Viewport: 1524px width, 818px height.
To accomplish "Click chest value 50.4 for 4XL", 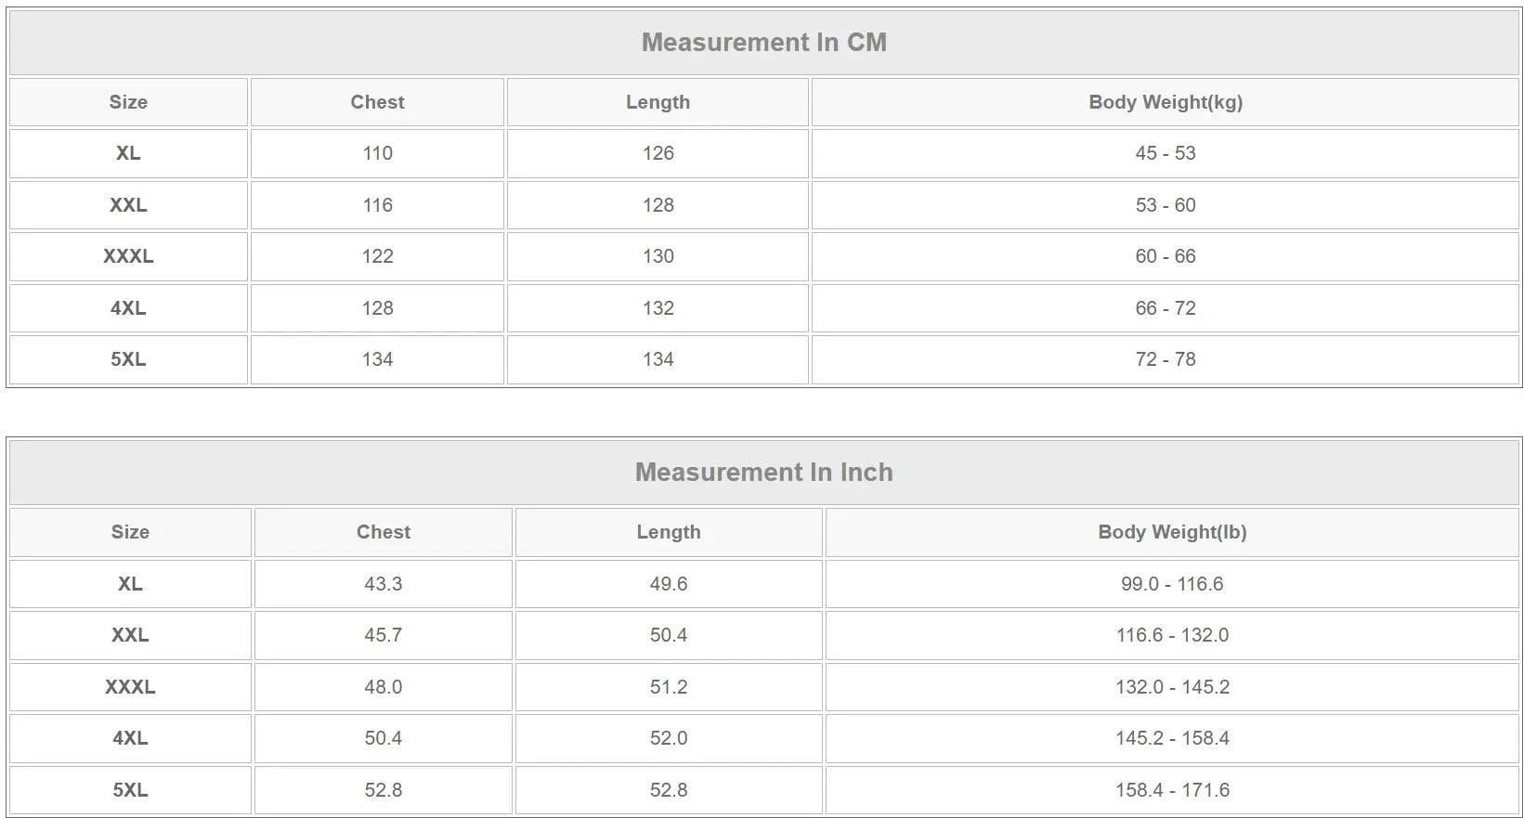I will pyautogui.click(x=383, y=738).
